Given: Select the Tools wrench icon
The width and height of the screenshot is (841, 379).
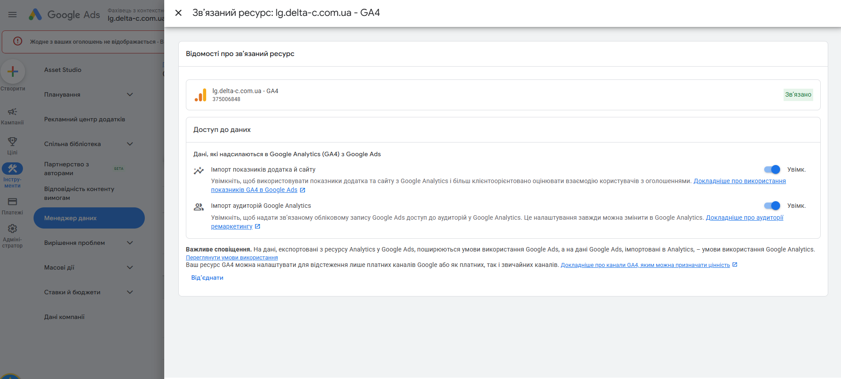Looking at the screenshot, I should [x=12, y=169].
